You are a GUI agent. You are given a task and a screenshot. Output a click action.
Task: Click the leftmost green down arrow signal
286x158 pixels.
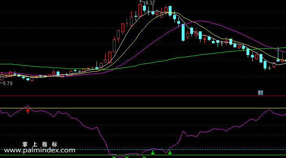(153, 153)
